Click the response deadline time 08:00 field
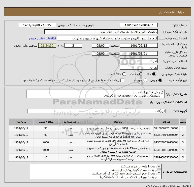This screenshot has width=194, height=187. (101, 45)
